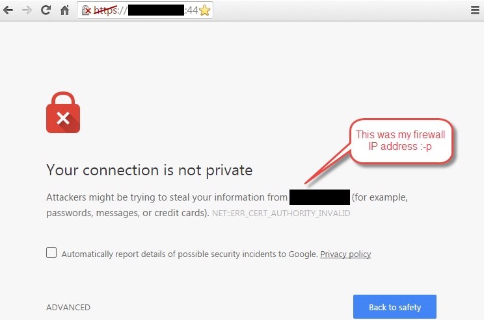Bookmark this page with the star icon

pos(204,10)
